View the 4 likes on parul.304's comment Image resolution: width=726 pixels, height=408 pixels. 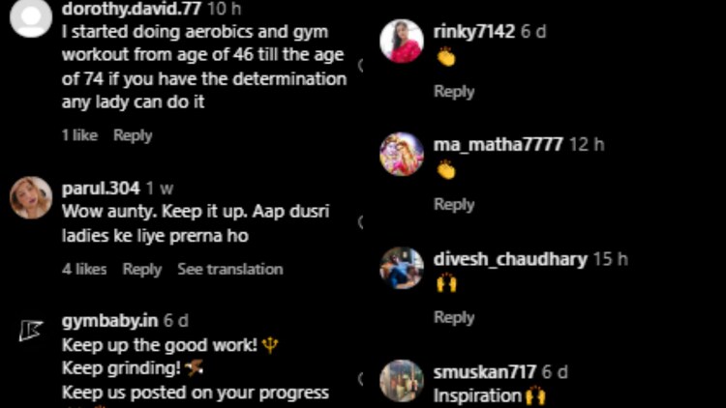point(84,269)
